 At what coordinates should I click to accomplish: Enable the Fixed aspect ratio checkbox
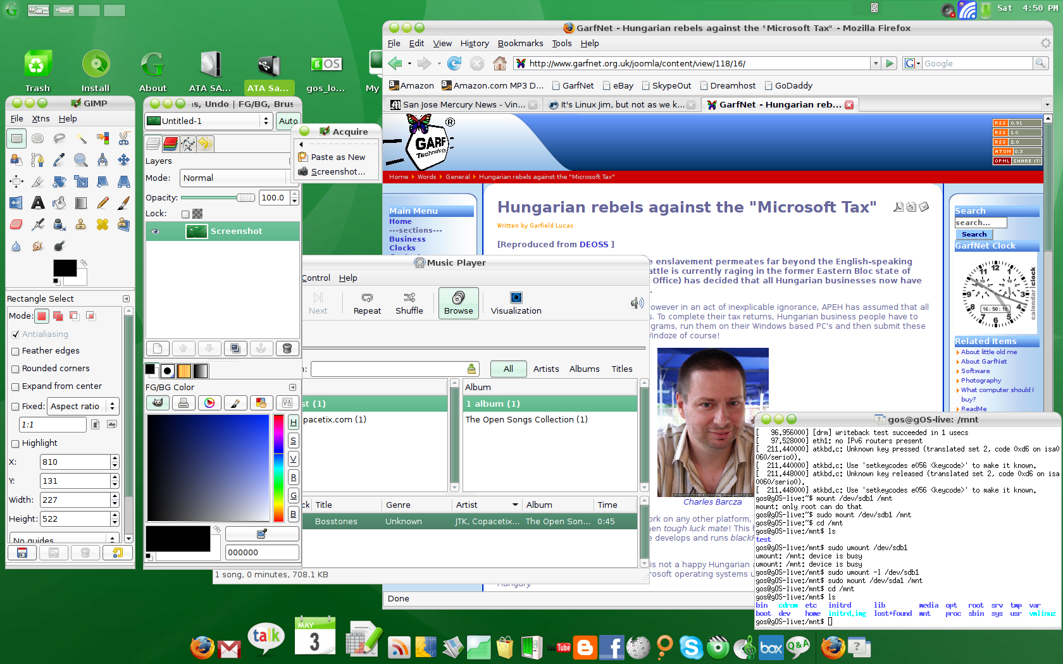(15, 407)
